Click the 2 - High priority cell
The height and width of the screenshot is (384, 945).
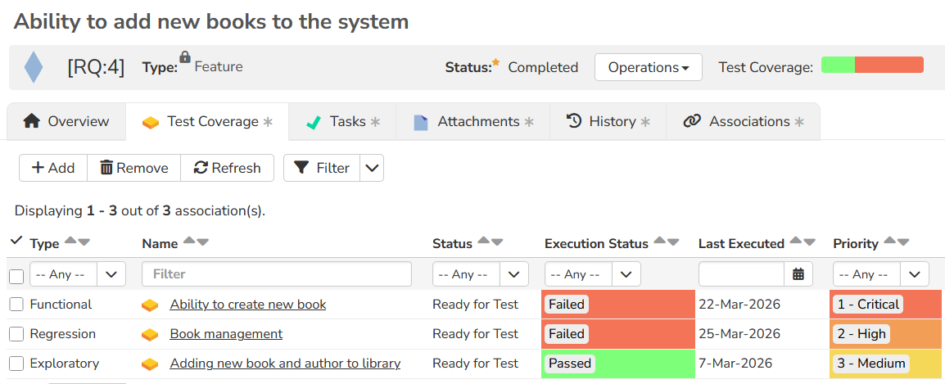(885, 334)
